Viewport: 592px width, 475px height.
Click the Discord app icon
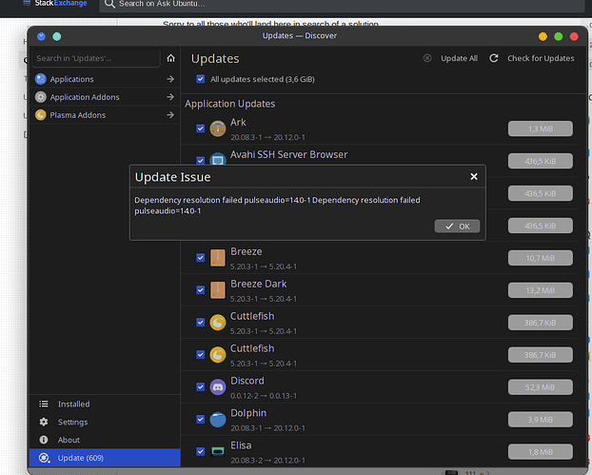217,387
